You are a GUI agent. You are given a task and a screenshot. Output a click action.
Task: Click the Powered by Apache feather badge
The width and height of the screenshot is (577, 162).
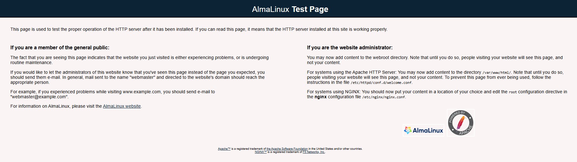click(x=460, y=123)
